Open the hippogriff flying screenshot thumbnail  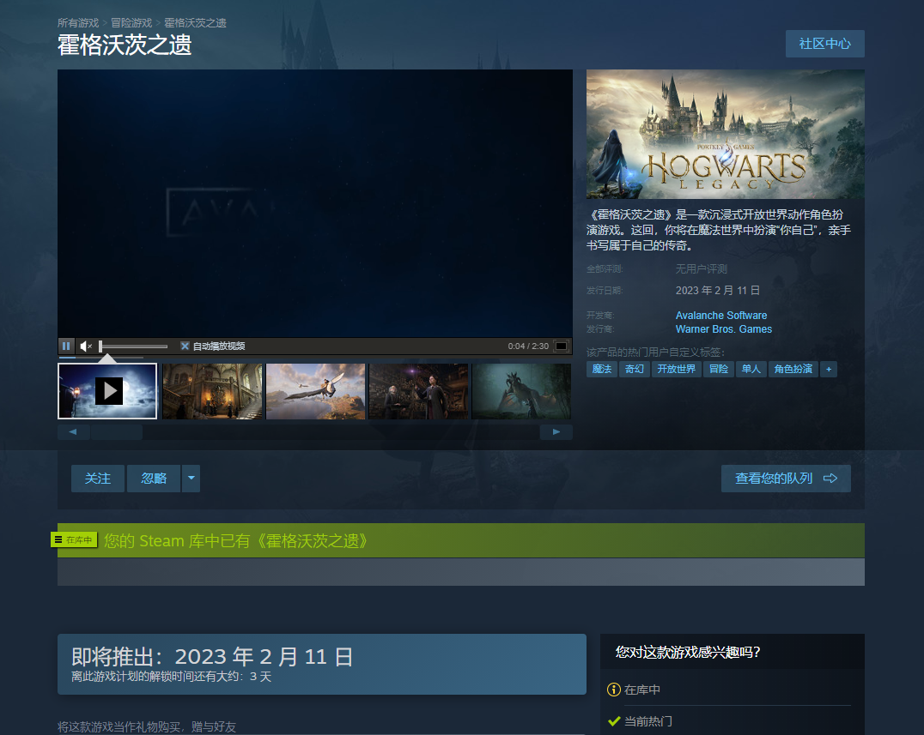[315, 391]
